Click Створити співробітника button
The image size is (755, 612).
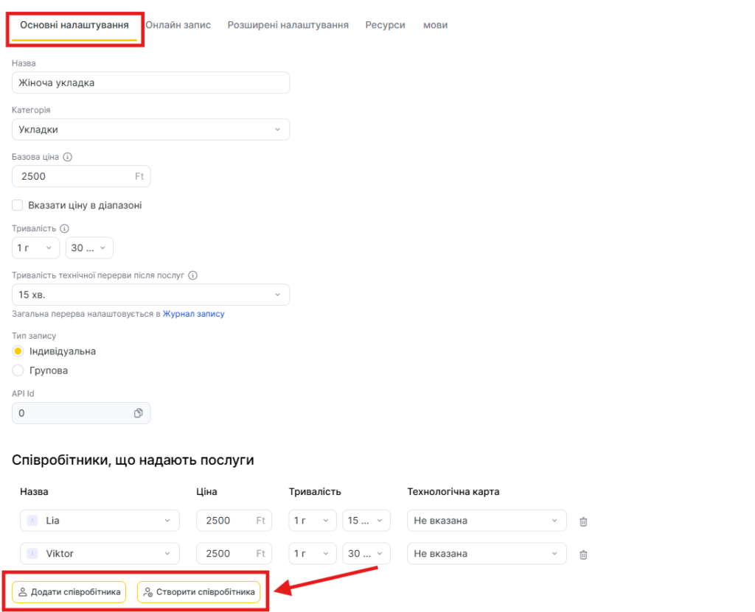tap(198, 592)
